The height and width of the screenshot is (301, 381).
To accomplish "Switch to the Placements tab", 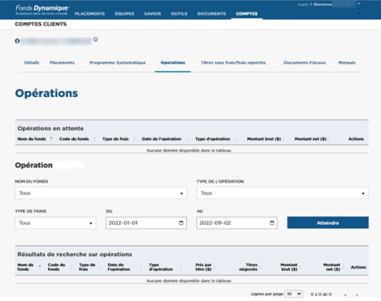I will [x=62, y=63].
